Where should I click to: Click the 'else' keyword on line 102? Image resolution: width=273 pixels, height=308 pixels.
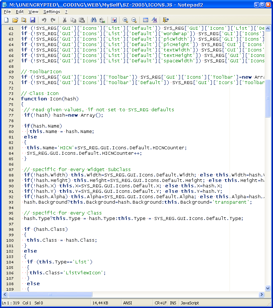[x=30, y=251]
